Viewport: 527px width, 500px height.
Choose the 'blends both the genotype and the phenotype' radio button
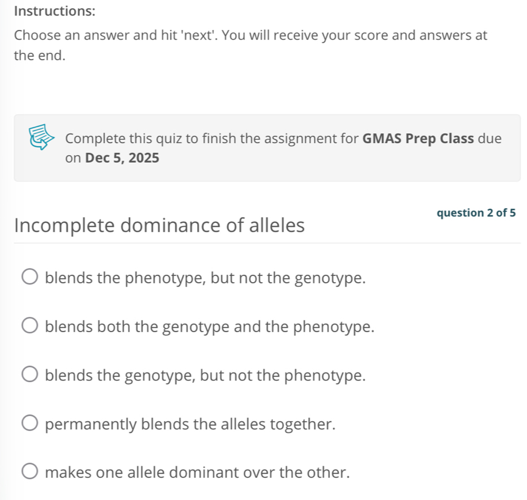click(x=31, y=328)
